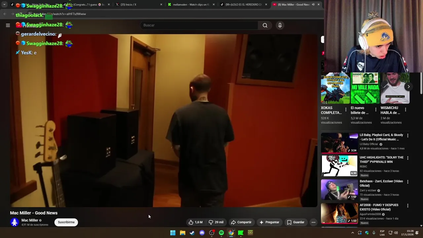The width and height of the screenshot is (423, 238).
Task: Open the ESP LAA language switcher
Action: coord(382,233)
